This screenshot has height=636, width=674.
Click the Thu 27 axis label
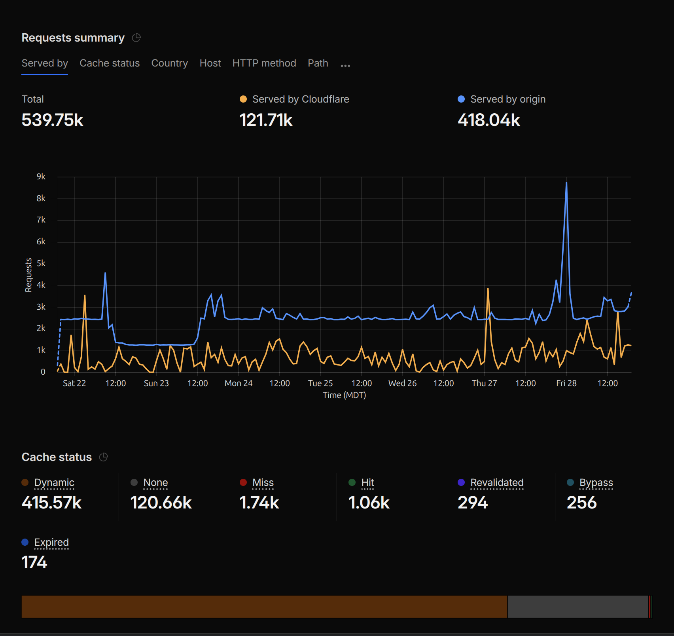point(485,383)
